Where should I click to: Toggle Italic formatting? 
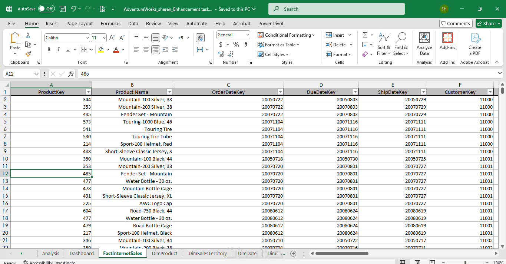58,49
